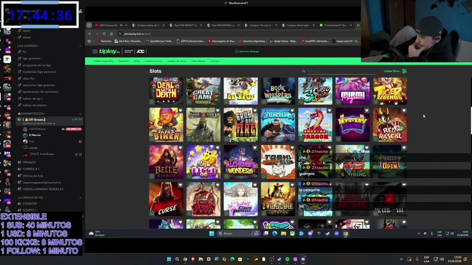The width and height of the screenshot is (472, 265).
Task: Open Discord from the bottom taskbar
Action: (303, 259)
